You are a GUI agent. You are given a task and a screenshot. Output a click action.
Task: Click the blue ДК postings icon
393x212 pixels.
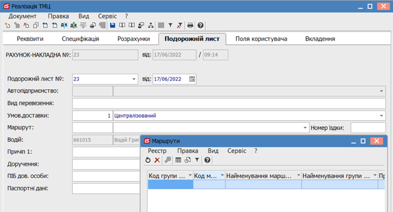pos(64,25)
